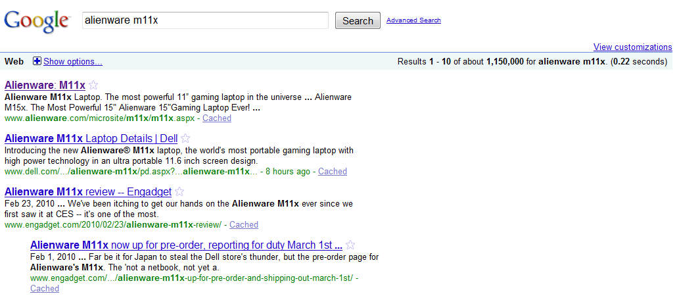Image resolution: width=677 pixels, height=298 pixels.
Task: Click the www.alienware.com/microsite URL text
Action: pyautogui.click(x=100, y=118)
